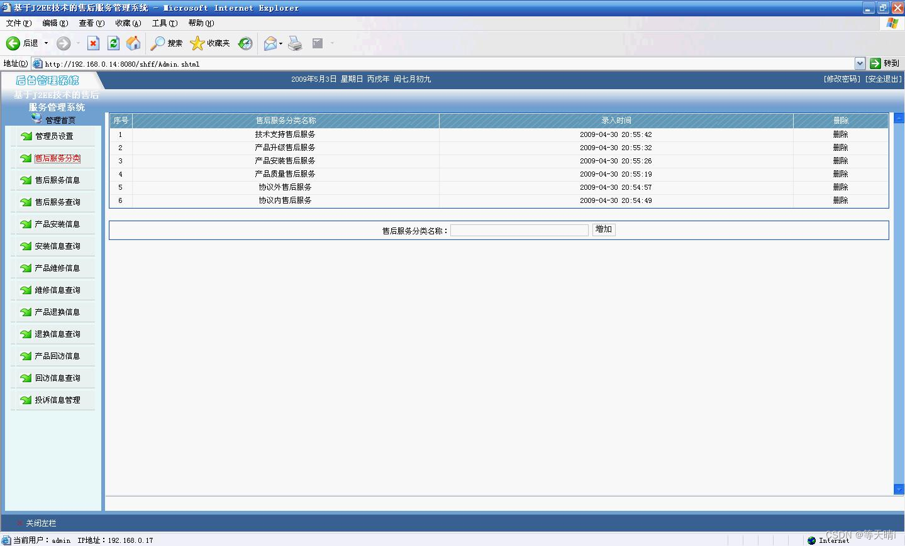Click the history globe icon beside 收藏夹
The image size is (905, 546).
245,43
